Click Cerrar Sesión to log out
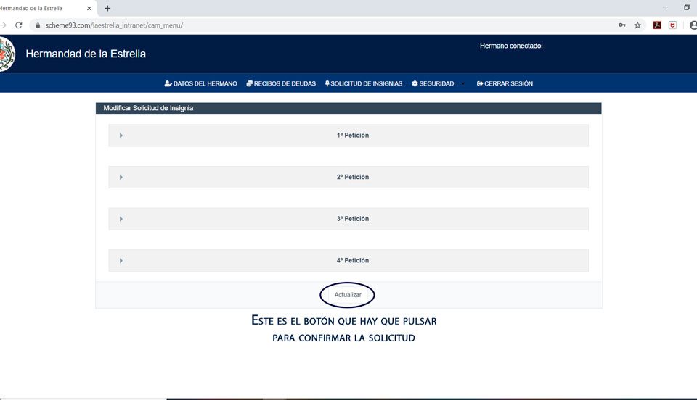This screenshot has width=697, height=400. click(x=505, y=83)
